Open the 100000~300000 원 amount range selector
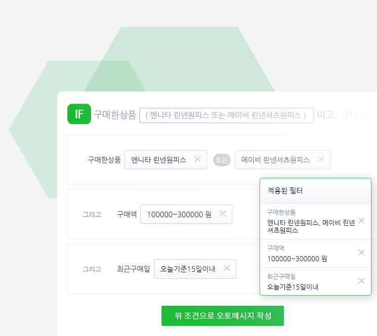 pos(179,214)
